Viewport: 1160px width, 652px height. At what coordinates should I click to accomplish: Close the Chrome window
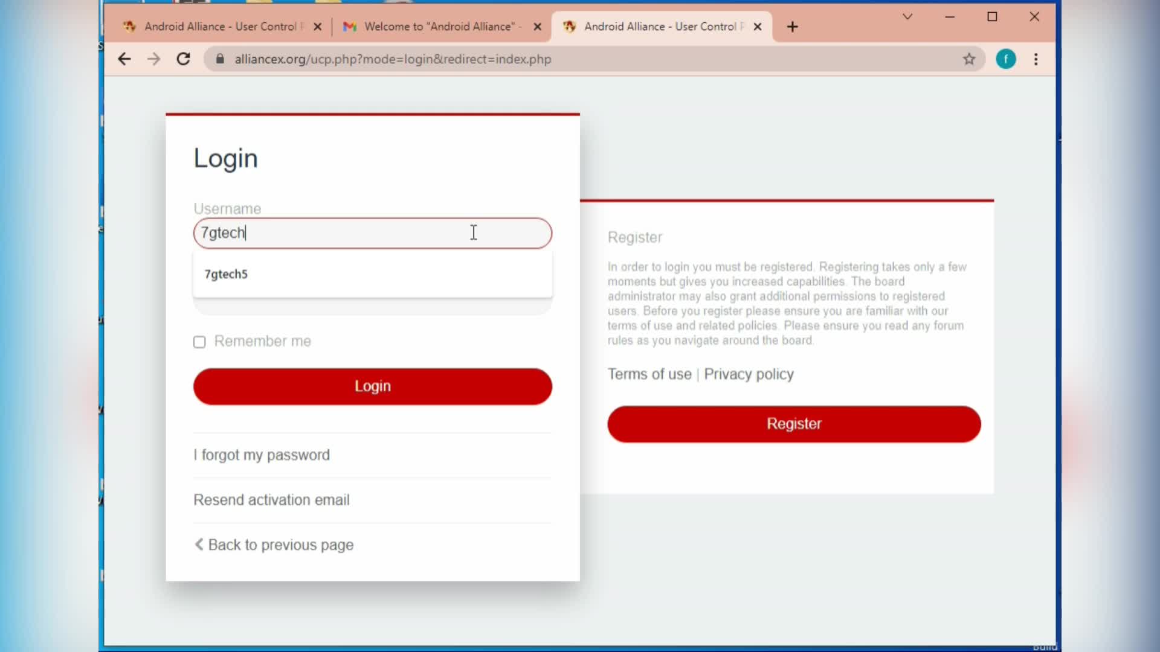(1034, 17)
